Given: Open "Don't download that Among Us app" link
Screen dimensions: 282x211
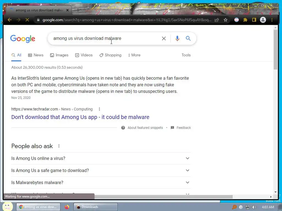Looking at the screenshot, I should [x=80, y=117].
